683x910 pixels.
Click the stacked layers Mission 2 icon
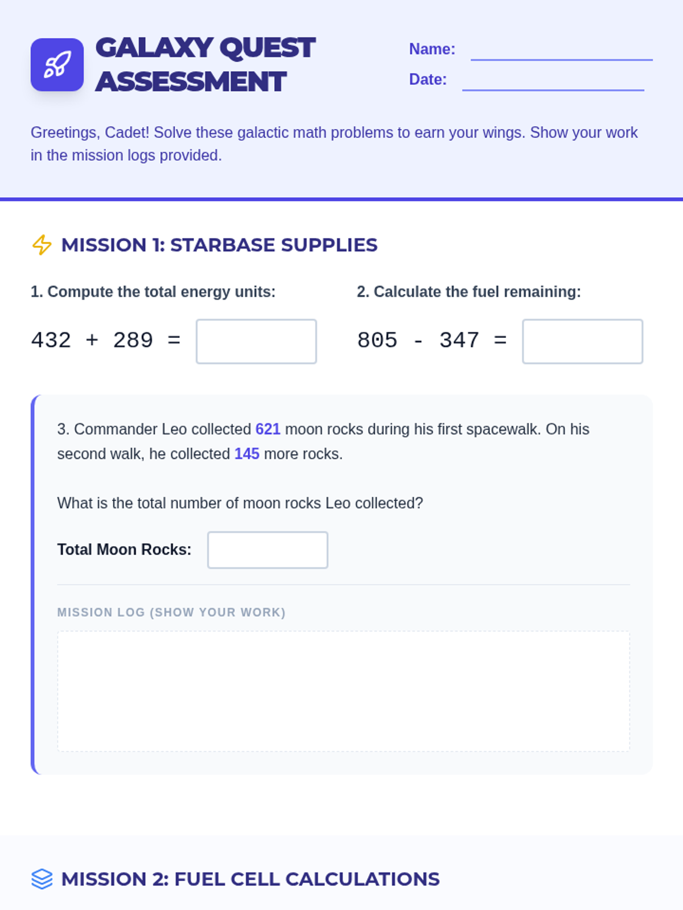(42, 879)
